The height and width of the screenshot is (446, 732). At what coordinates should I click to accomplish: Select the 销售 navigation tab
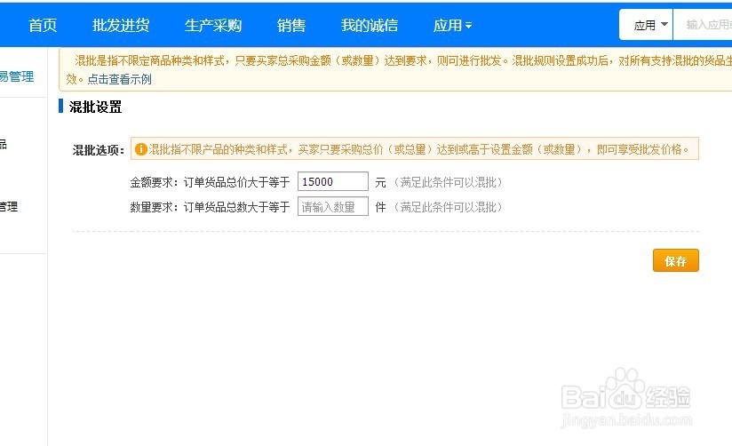[x=290, y=25]
